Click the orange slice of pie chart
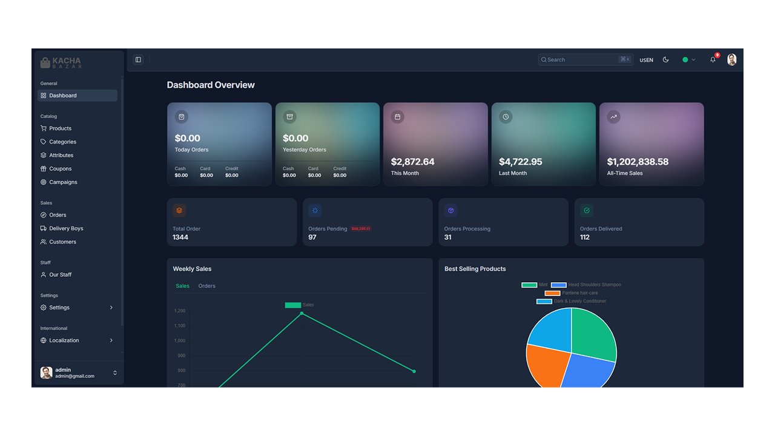Screen dimensions: 775x436 (x=546, y=366)
